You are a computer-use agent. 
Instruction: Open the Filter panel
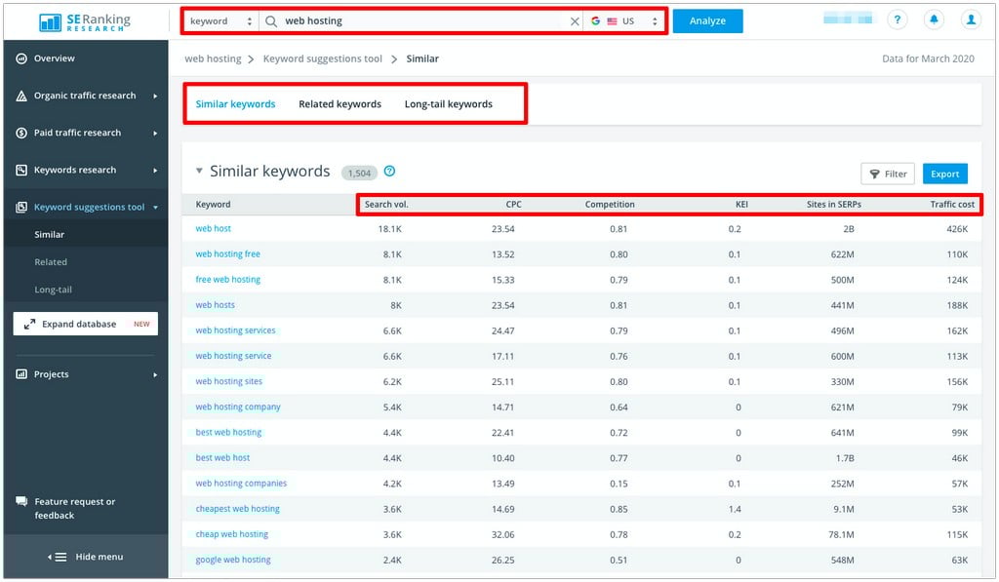point(887,174)
